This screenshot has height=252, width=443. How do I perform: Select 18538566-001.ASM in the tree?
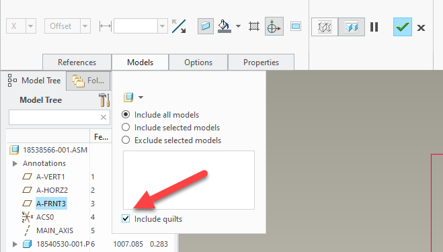(55, 150)
